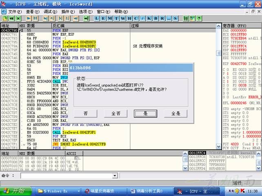Click 全否 button in dialog
262x196 pixels.
click(x=115, y=113)
